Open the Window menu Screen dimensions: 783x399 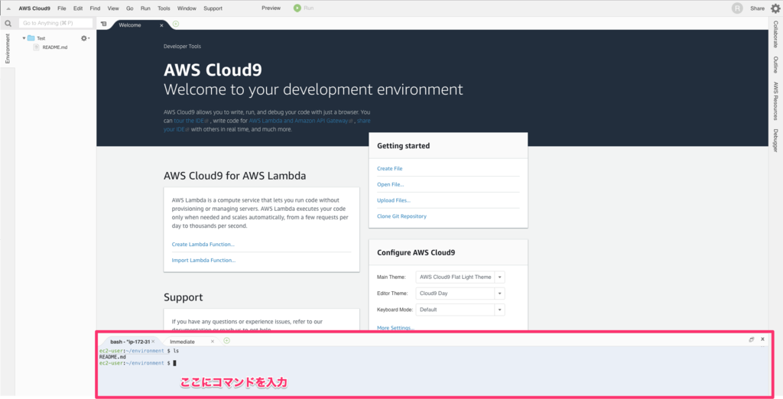coord(187,8)
